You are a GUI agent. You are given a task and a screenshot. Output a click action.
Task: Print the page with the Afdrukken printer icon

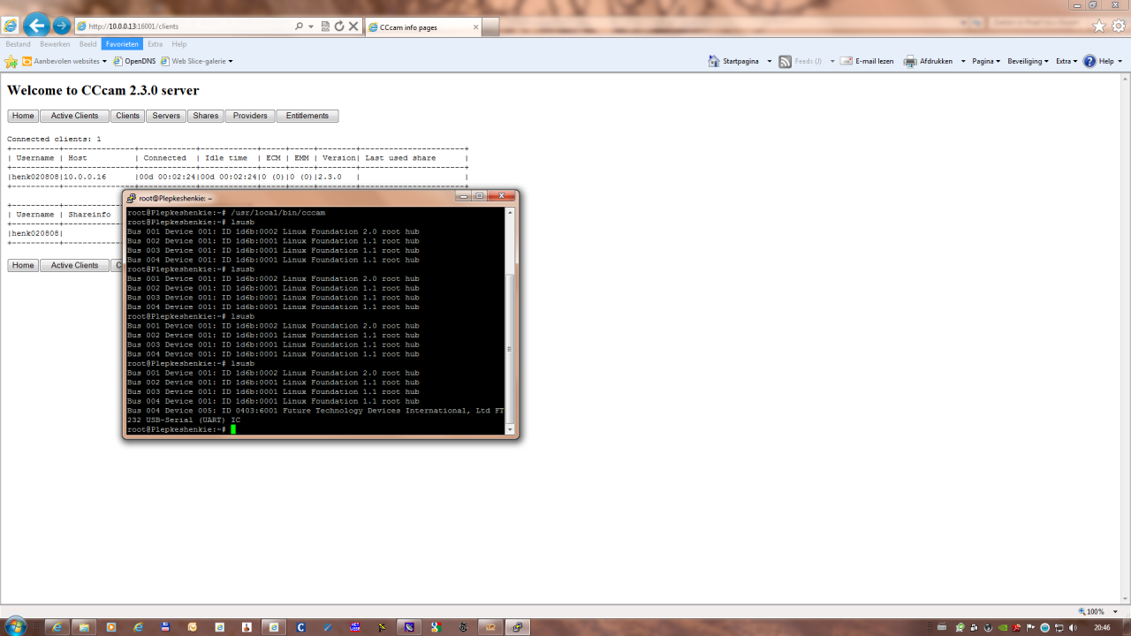(910, 61)
